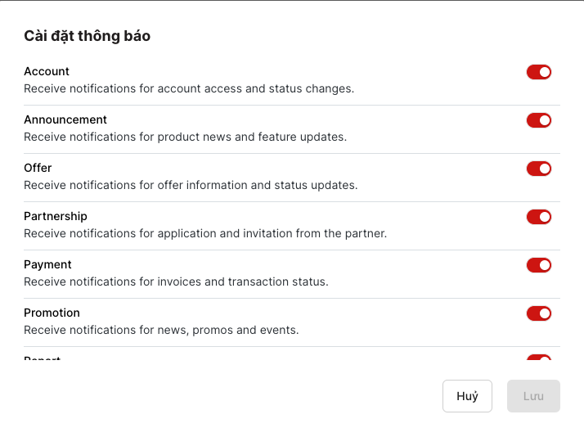Disable the Announcement notifications switch
The width and height of the screenshot is (584, 437).
coord(539,120)
